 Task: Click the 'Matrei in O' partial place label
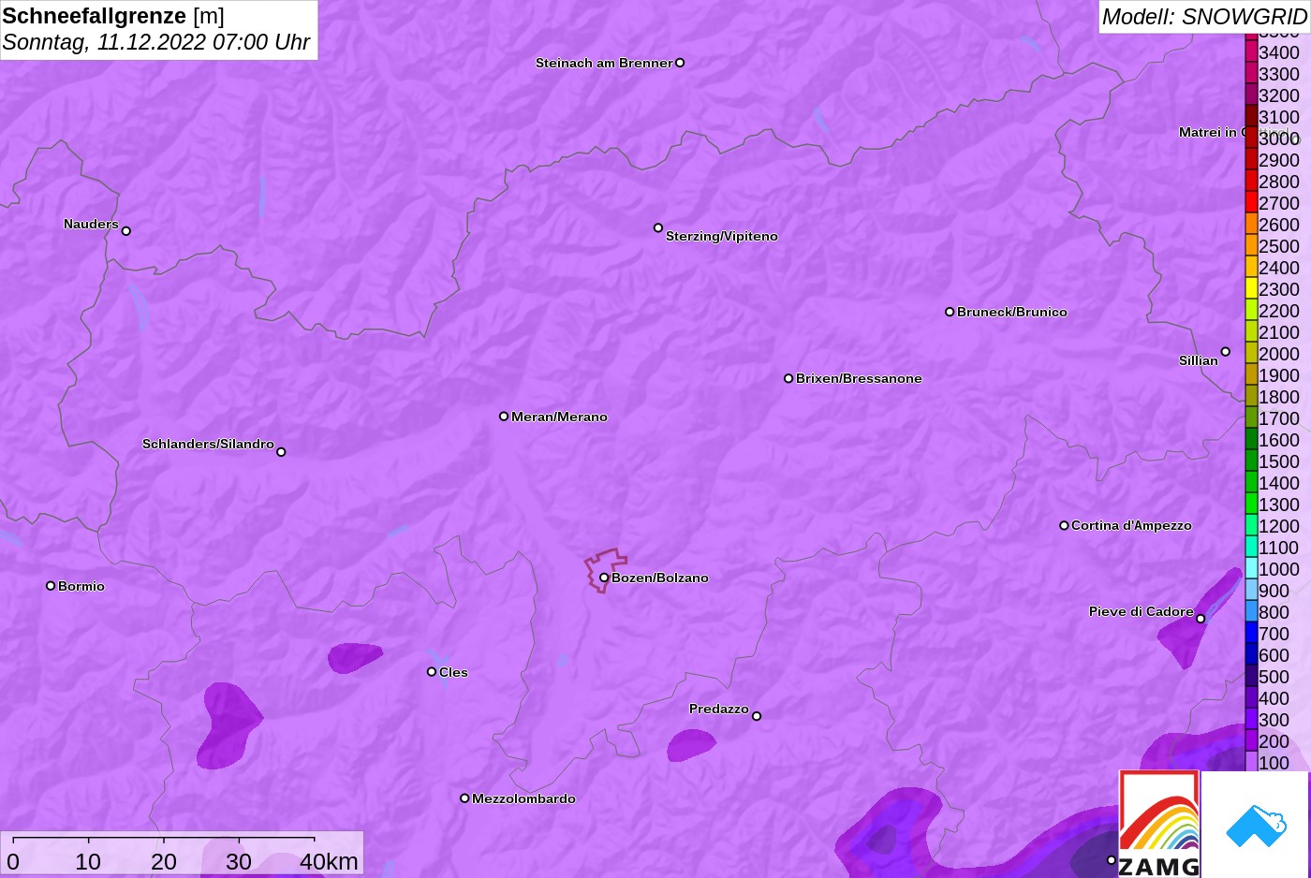(x=1212, y=132)
